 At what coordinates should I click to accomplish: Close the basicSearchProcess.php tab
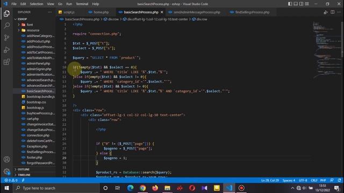[x=162, y=12]
